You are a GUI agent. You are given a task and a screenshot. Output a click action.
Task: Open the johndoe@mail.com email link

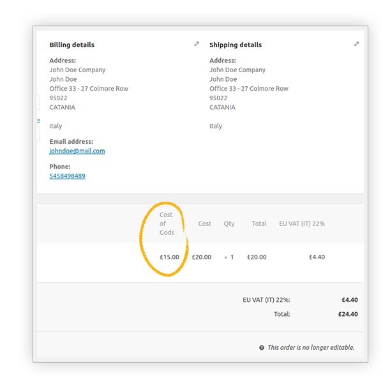tap(77, 151)
